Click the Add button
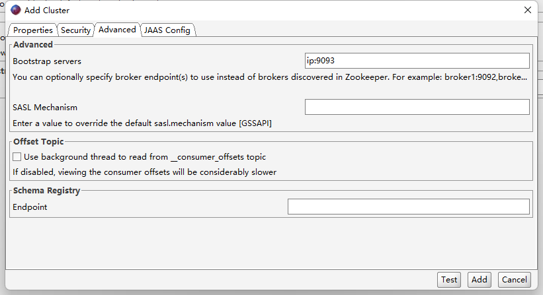This screenshot has width=543, height=295. click(480, 280)
